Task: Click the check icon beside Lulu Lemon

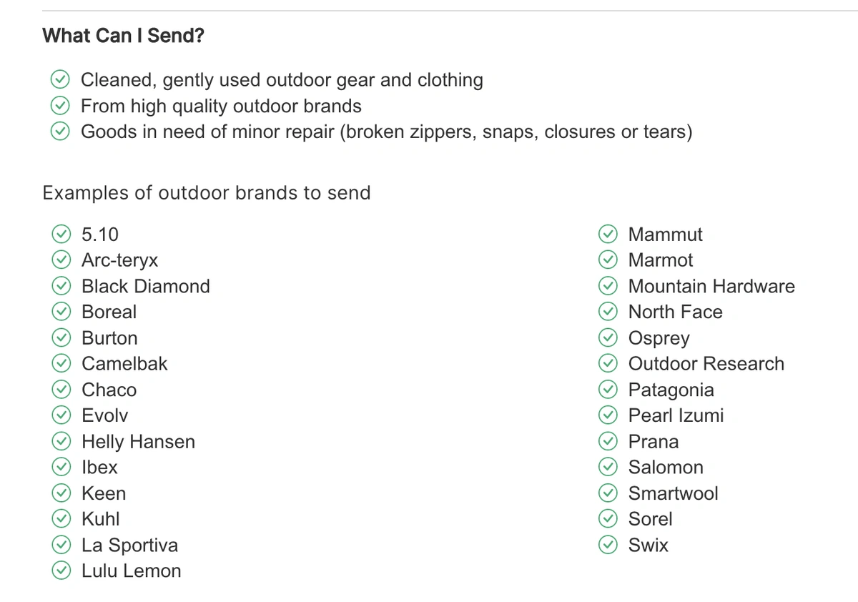Action: click(x=62, y=571)
